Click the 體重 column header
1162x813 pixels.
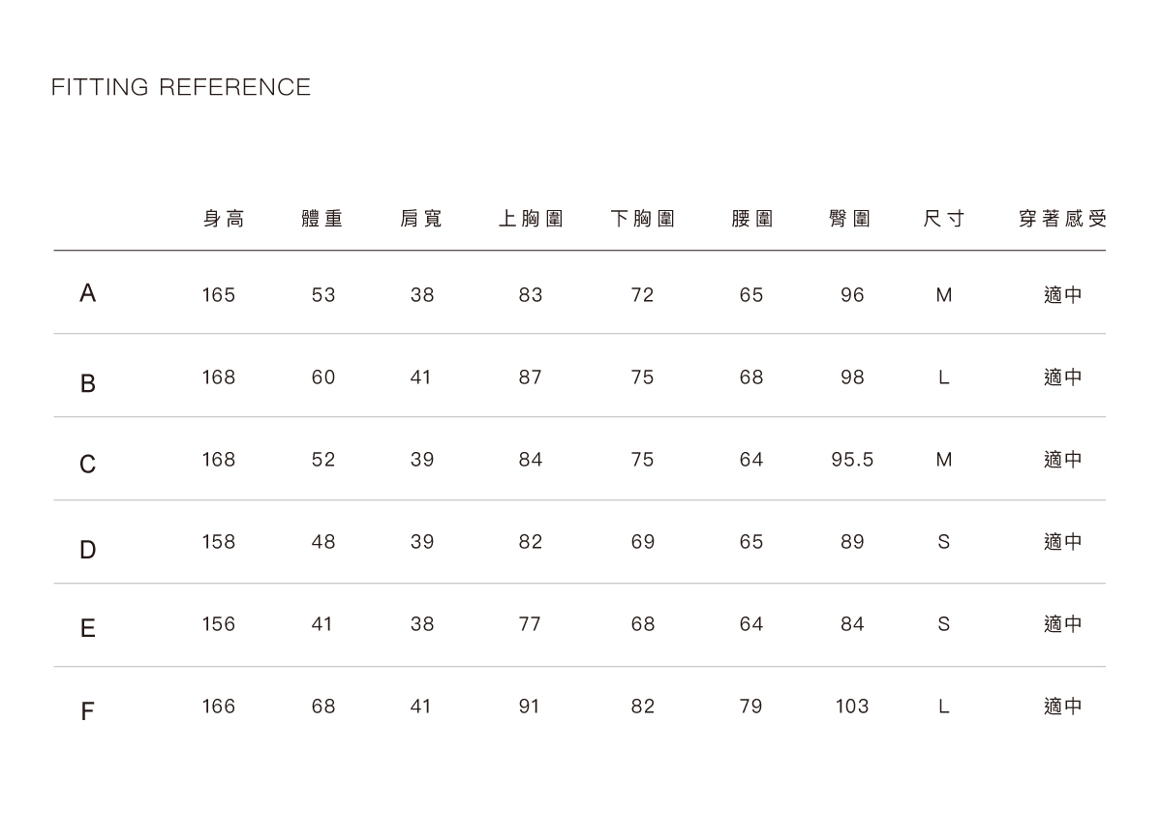click(322, 219)
